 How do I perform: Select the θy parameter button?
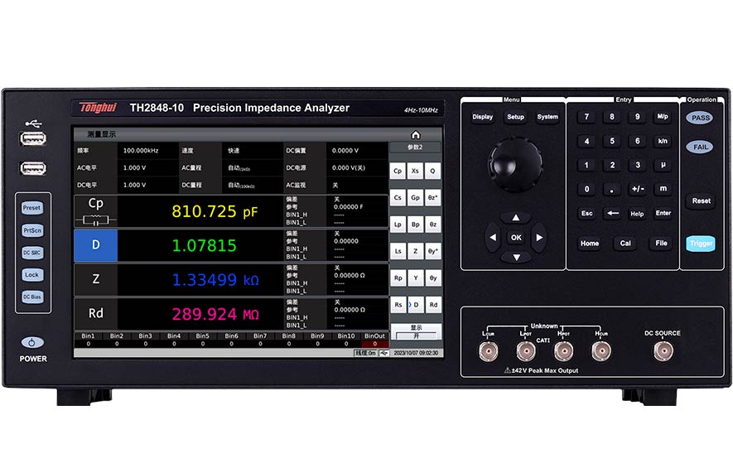click(433, 278)
